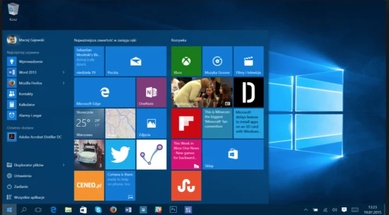389x215 pixels.
Task: Open Wi-Fi network tray icon
Action: [x=325, y=210]
